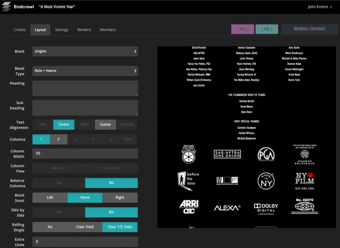Screen dimensions: 340x248
Task: Click the Made in NY logo
Action: coord(266,181)
